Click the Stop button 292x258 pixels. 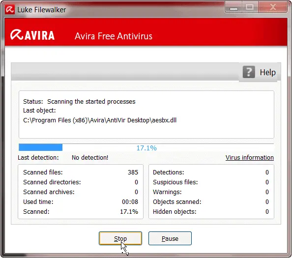click(x=120, y=238)
